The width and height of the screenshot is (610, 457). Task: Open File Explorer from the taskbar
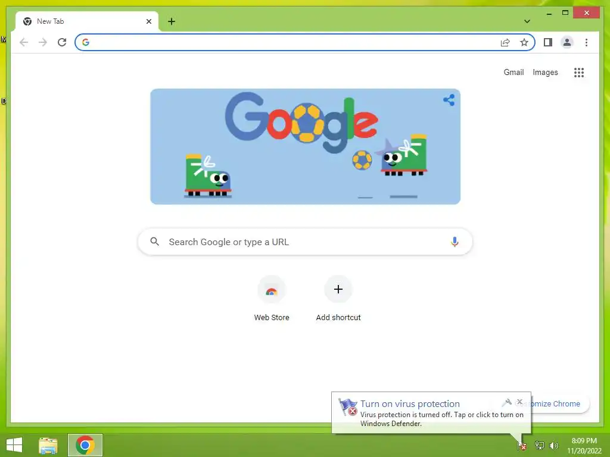pos(48,446)
